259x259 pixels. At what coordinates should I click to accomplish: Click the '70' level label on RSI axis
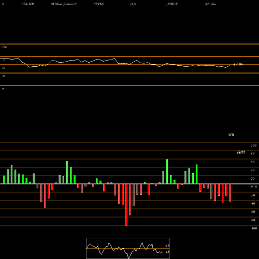click(x=4, y=60)
